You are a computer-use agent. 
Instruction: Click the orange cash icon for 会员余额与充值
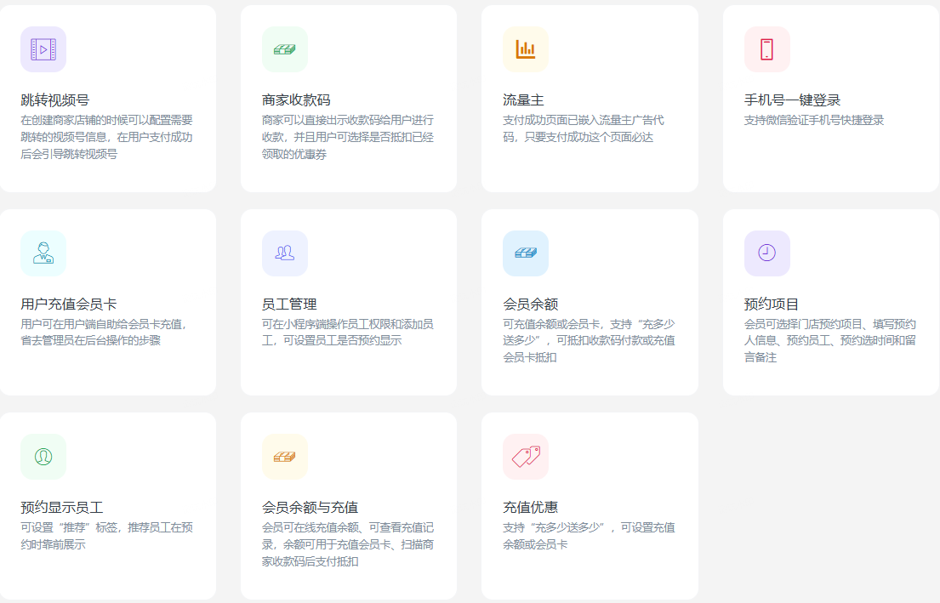click(x=284, y=457)
